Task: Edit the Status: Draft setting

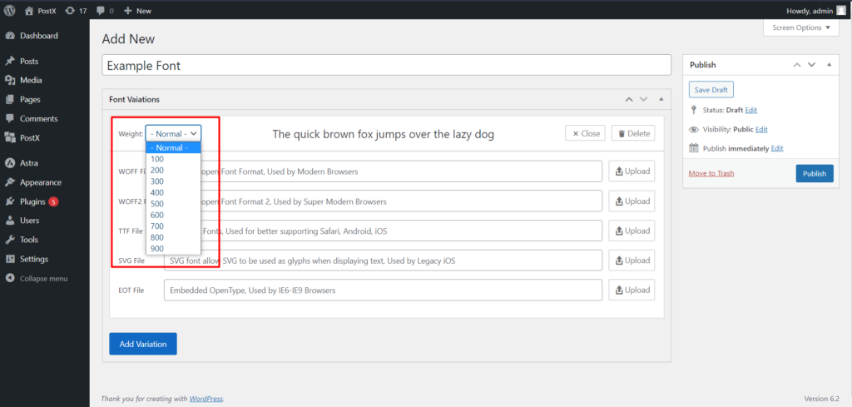Action: pyautogui.click(x=751, y=110)
